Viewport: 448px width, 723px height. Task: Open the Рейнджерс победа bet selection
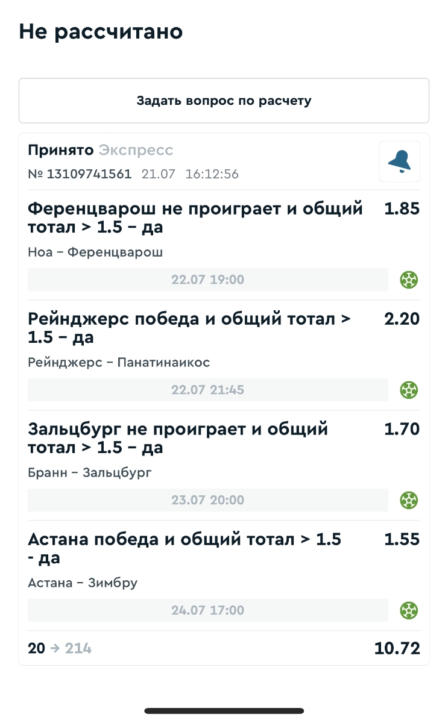pos(189,328)
